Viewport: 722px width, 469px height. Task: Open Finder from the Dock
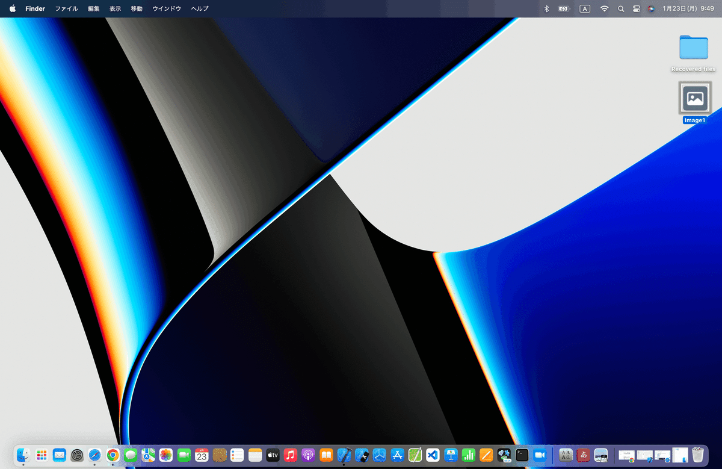(x=23, y=455)
